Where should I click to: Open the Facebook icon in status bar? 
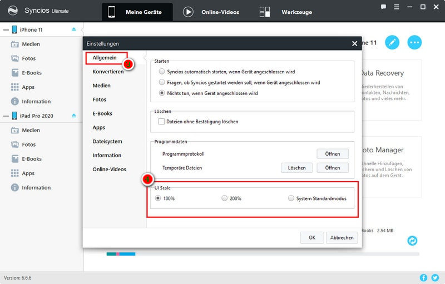[x=423, y=278]
